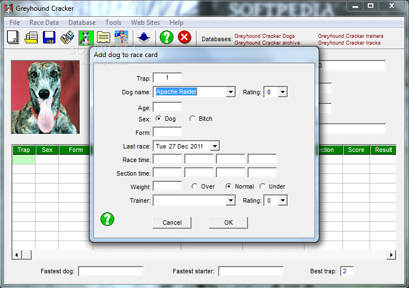Choose the Normal weight option
Screen dimensions: 409x288
228,186
